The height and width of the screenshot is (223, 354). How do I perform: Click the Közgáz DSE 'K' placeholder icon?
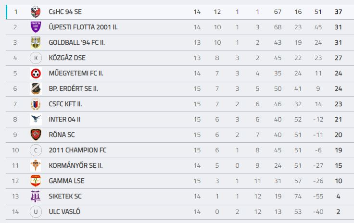36,58
